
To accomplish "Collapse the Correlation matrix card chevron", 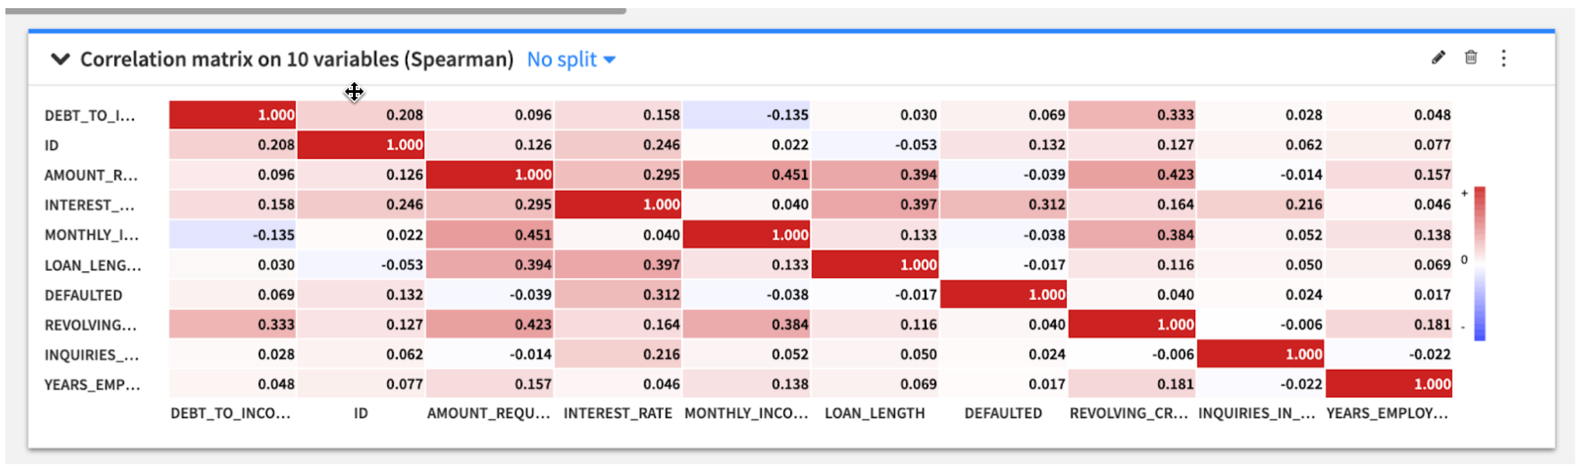I will coord(60,60).
